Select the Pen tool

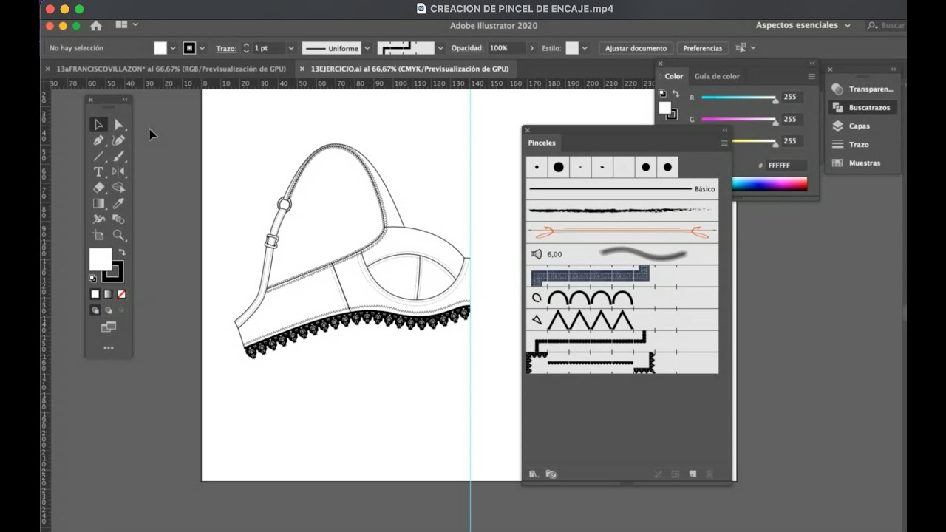tap(98, 140)
